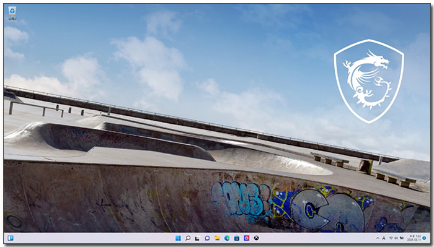
Task: Open the Microsoft Store app
Action: 237,238
